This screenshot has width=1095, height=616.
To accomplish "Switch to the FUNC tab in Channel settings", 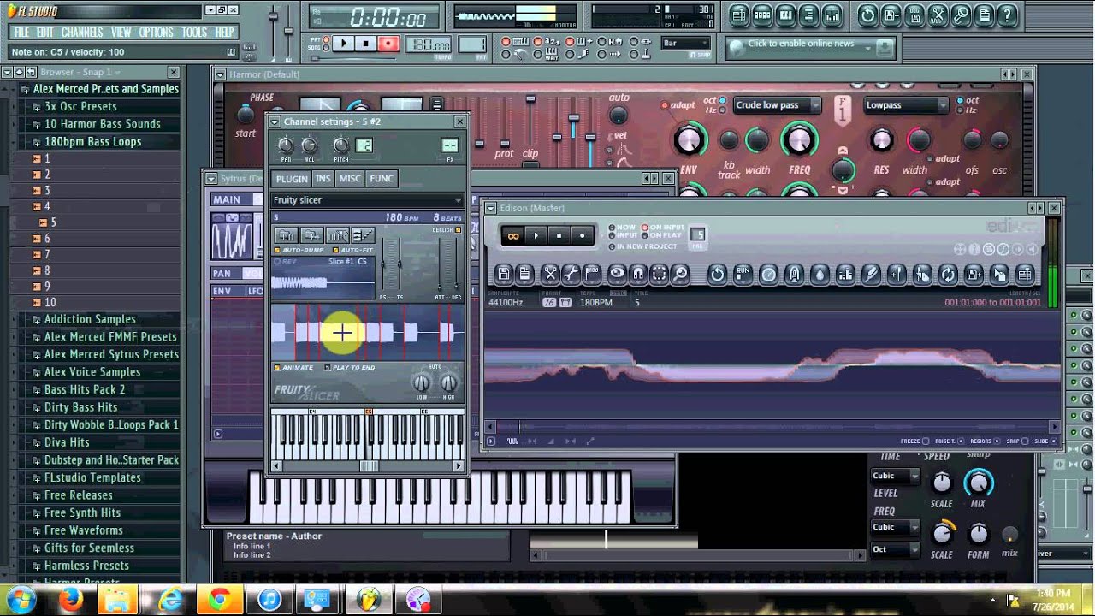I will pos(382,178).
